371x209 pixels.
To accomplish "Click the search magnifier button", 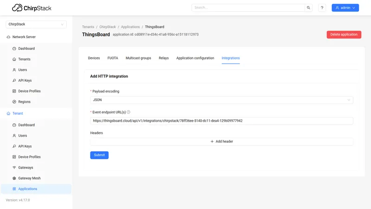I will [x=308, y=7].
